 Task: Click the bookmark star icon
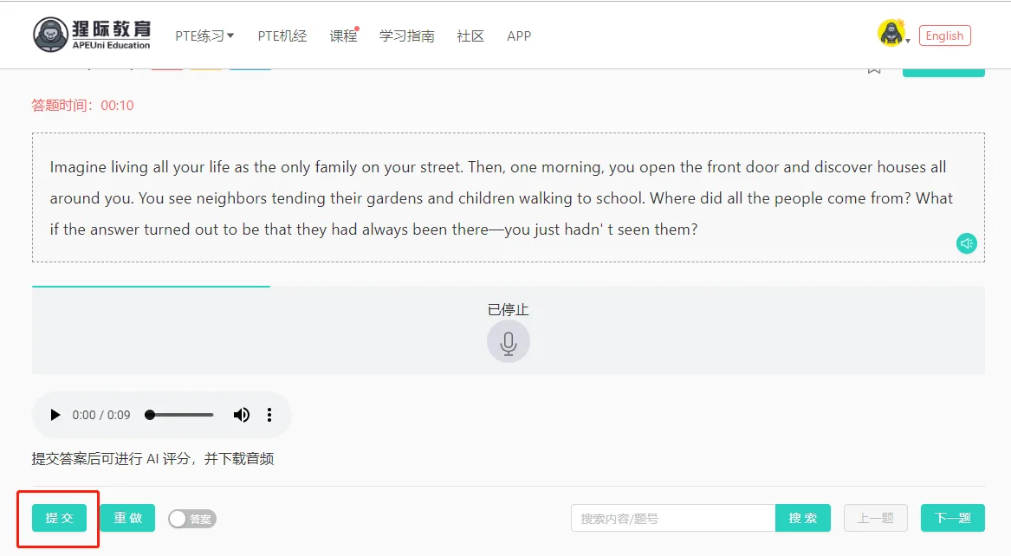pyautogui.click(x=874, y=68)
